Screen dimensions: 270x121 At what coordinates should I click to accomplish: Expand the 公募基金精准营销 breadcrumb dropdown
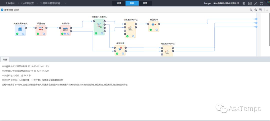[x=65, y=3]
